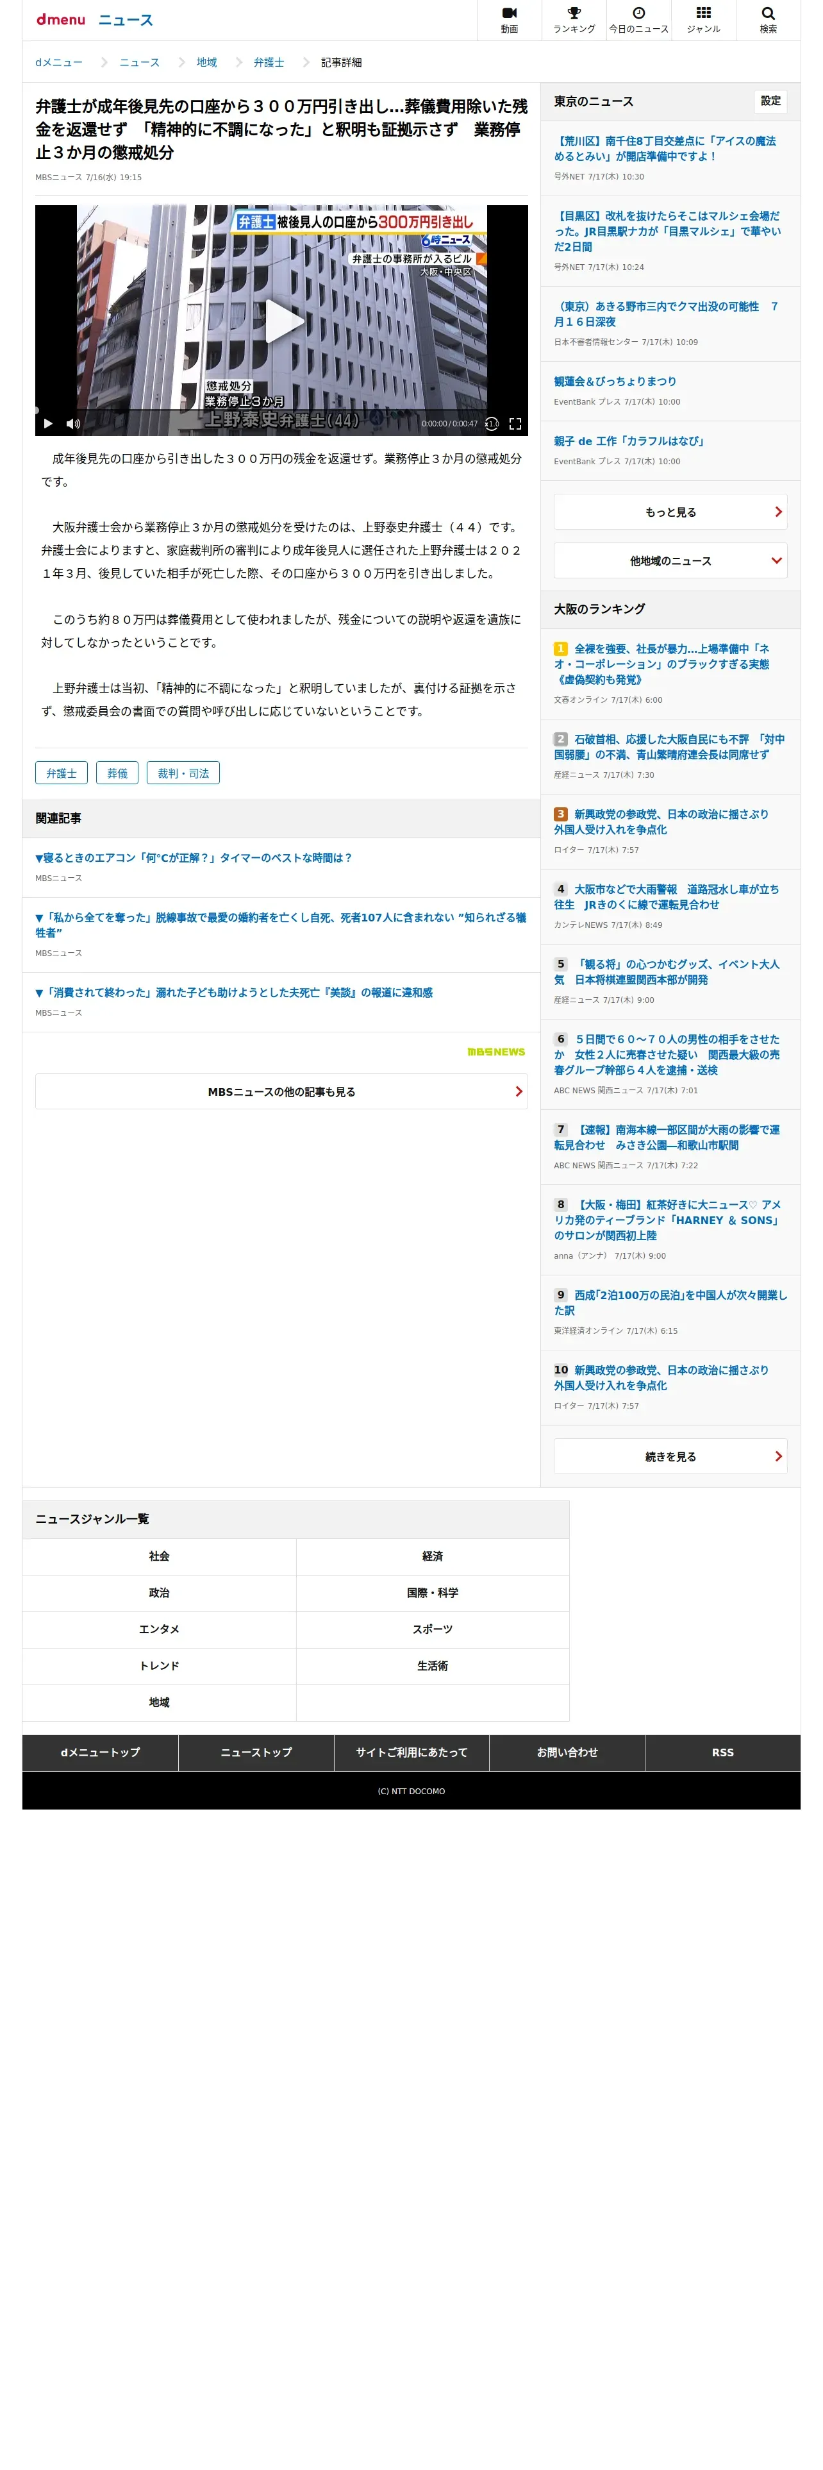
Task: Click the 弁護士 tag
Action: pyautogui.click(x=62, y=773)
